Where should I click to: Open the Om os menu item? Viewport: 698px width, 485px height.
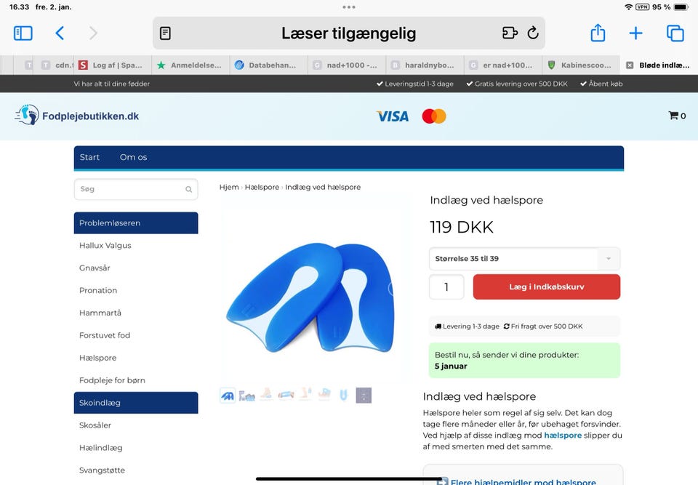tap(133, 157)
